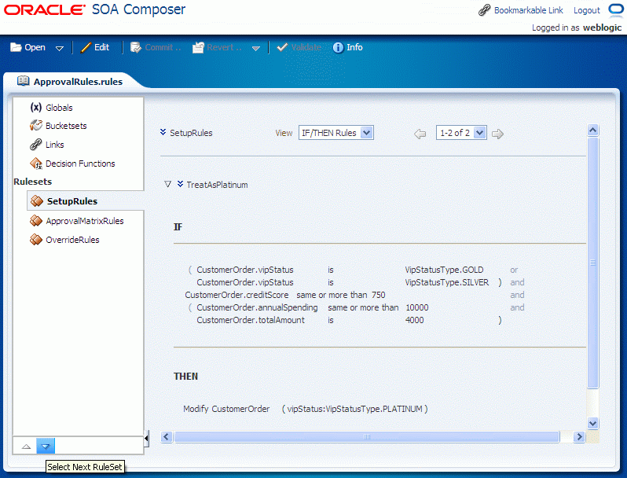Open the Bookmarkable Link
This screenshot has width=627, height=478.
528,10
